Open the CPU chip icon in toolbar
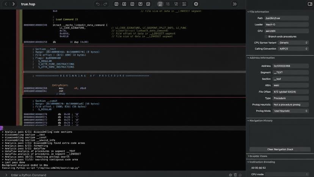This screenshot has width=314, height=177. [x=196, y=4]
